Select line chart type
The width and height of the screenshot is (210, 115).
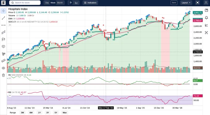click(76, 3)
